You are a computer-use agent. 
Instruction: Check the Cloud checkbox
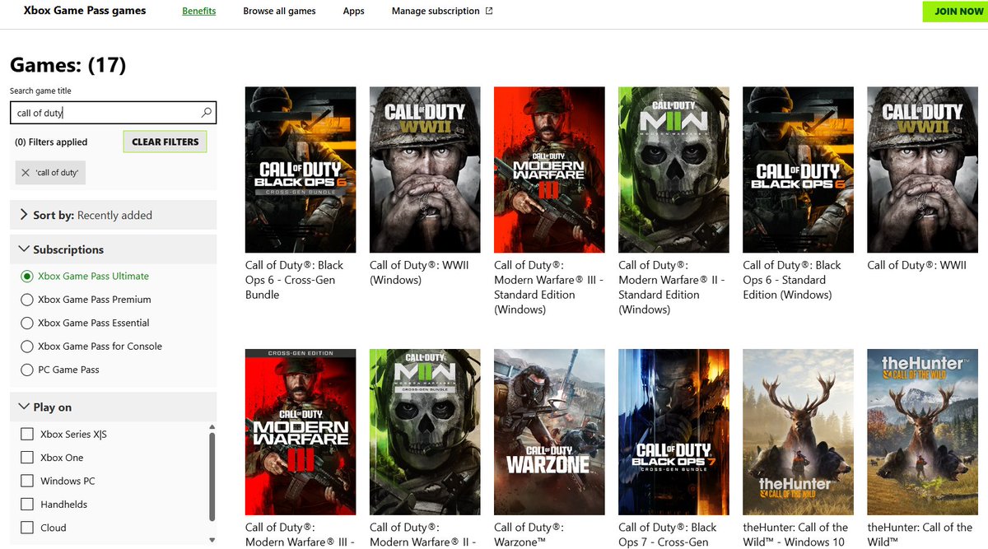coord(27,528)
